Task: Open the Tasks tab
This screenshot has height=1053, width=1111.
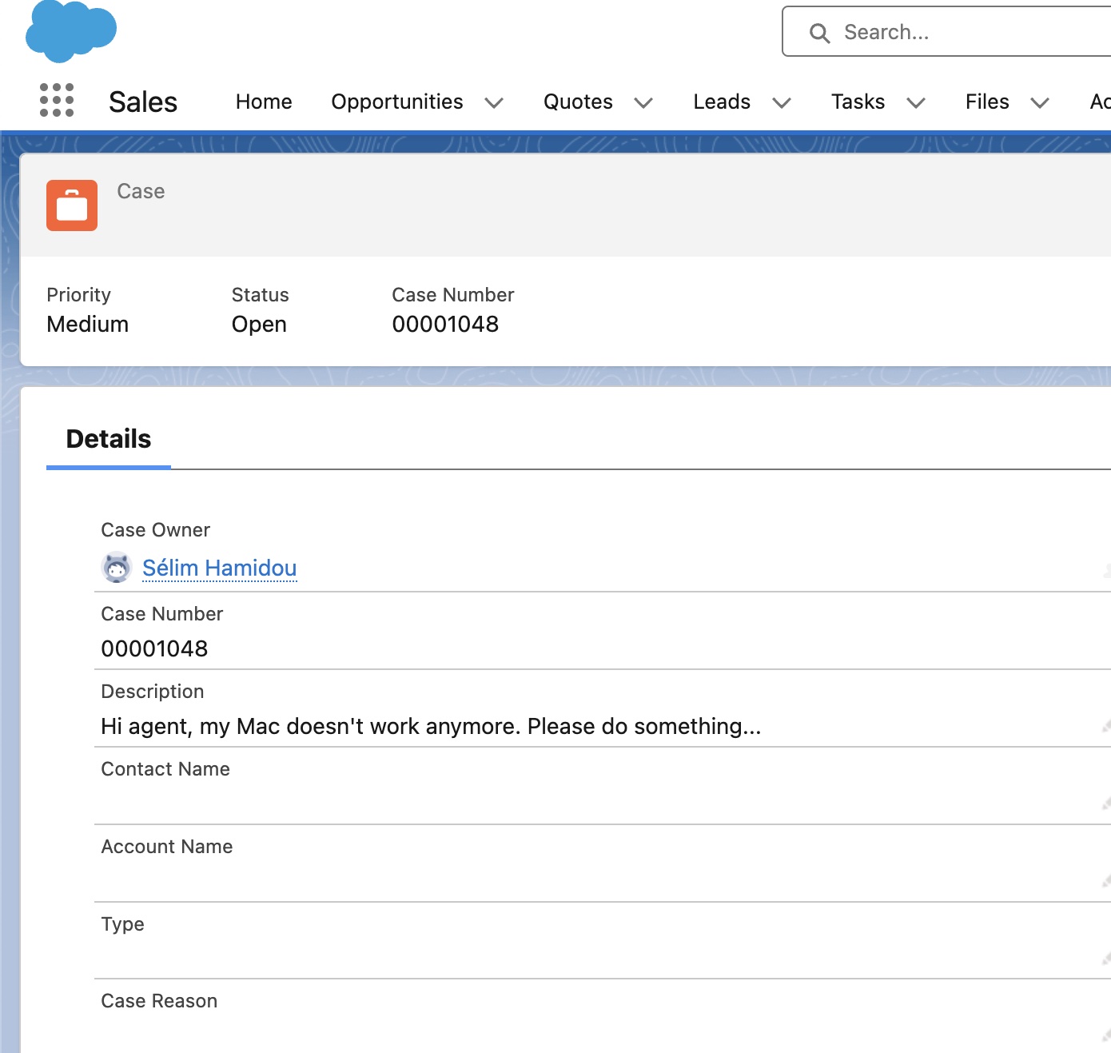Action: pyautogui.click(x=858, y=102)
